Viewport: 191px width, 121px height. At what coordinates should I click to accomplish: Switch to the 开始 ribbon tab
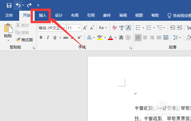[x=26, y=15]
